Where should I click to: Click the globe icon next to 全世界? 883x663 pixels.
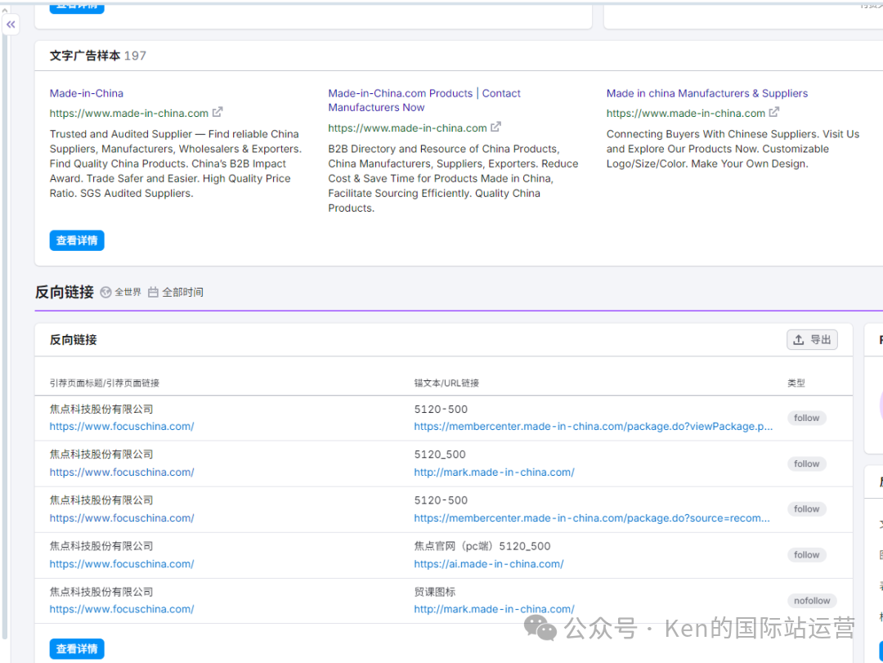[x=105, y=293]
